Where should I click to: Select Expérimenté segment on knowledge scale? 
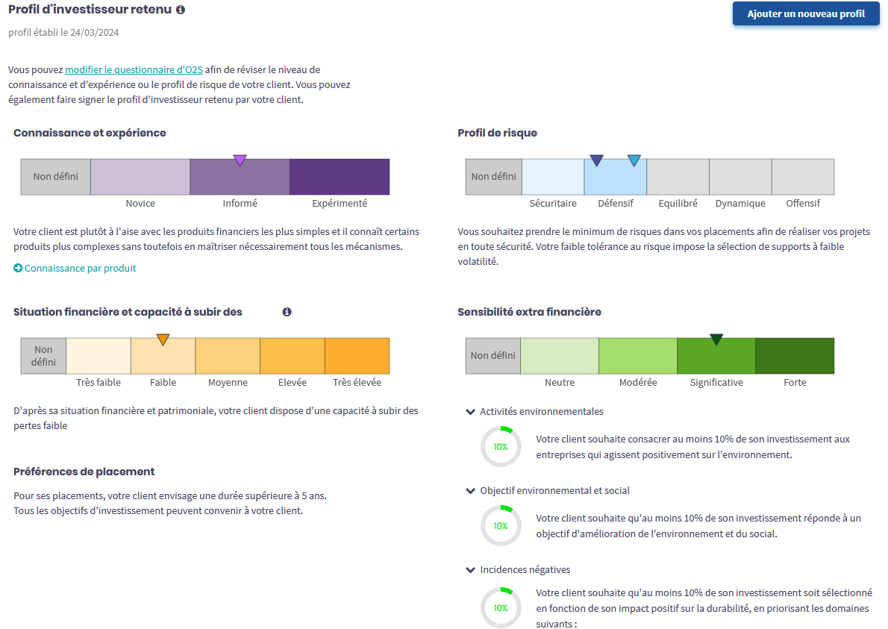pos(340,177)
